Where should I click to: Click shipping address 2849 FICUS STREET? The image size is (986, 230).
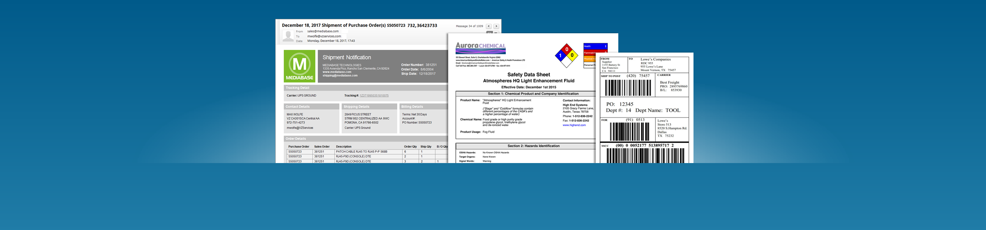[358, 115]
